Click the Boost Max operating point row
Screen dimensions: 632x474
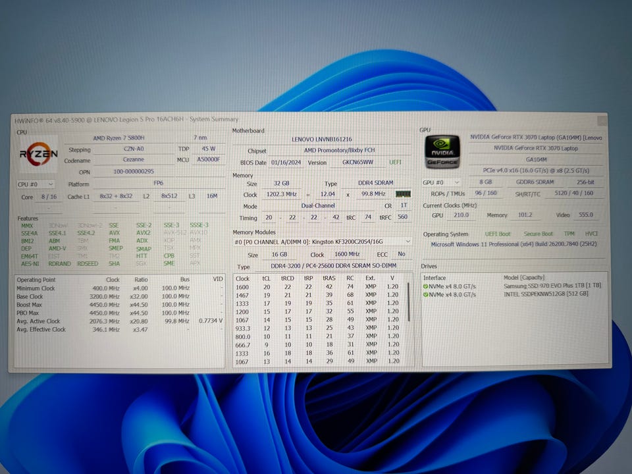[x=119, y=305]
